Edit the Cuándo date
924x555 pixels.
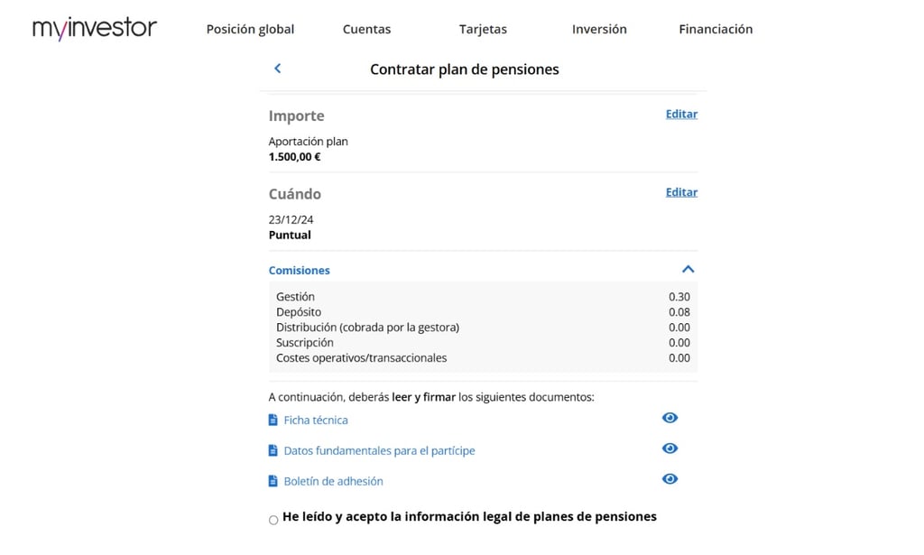682,192
